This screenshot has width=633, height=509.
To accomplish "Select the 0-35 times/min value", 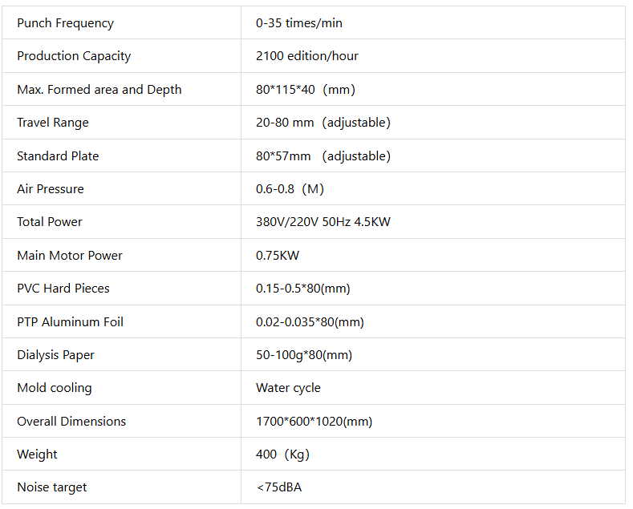I will point(299,23).
